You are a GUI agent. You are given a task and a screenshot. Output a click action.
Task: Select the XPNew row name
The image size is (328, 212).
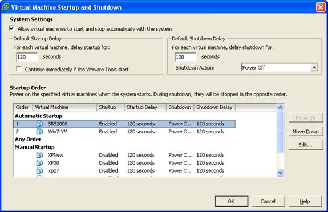click(x=56, y=155)
